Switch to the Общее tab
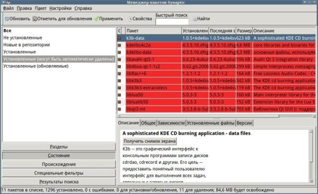Image resolution: width=318 pixels, height=194 pixels. 148,123
